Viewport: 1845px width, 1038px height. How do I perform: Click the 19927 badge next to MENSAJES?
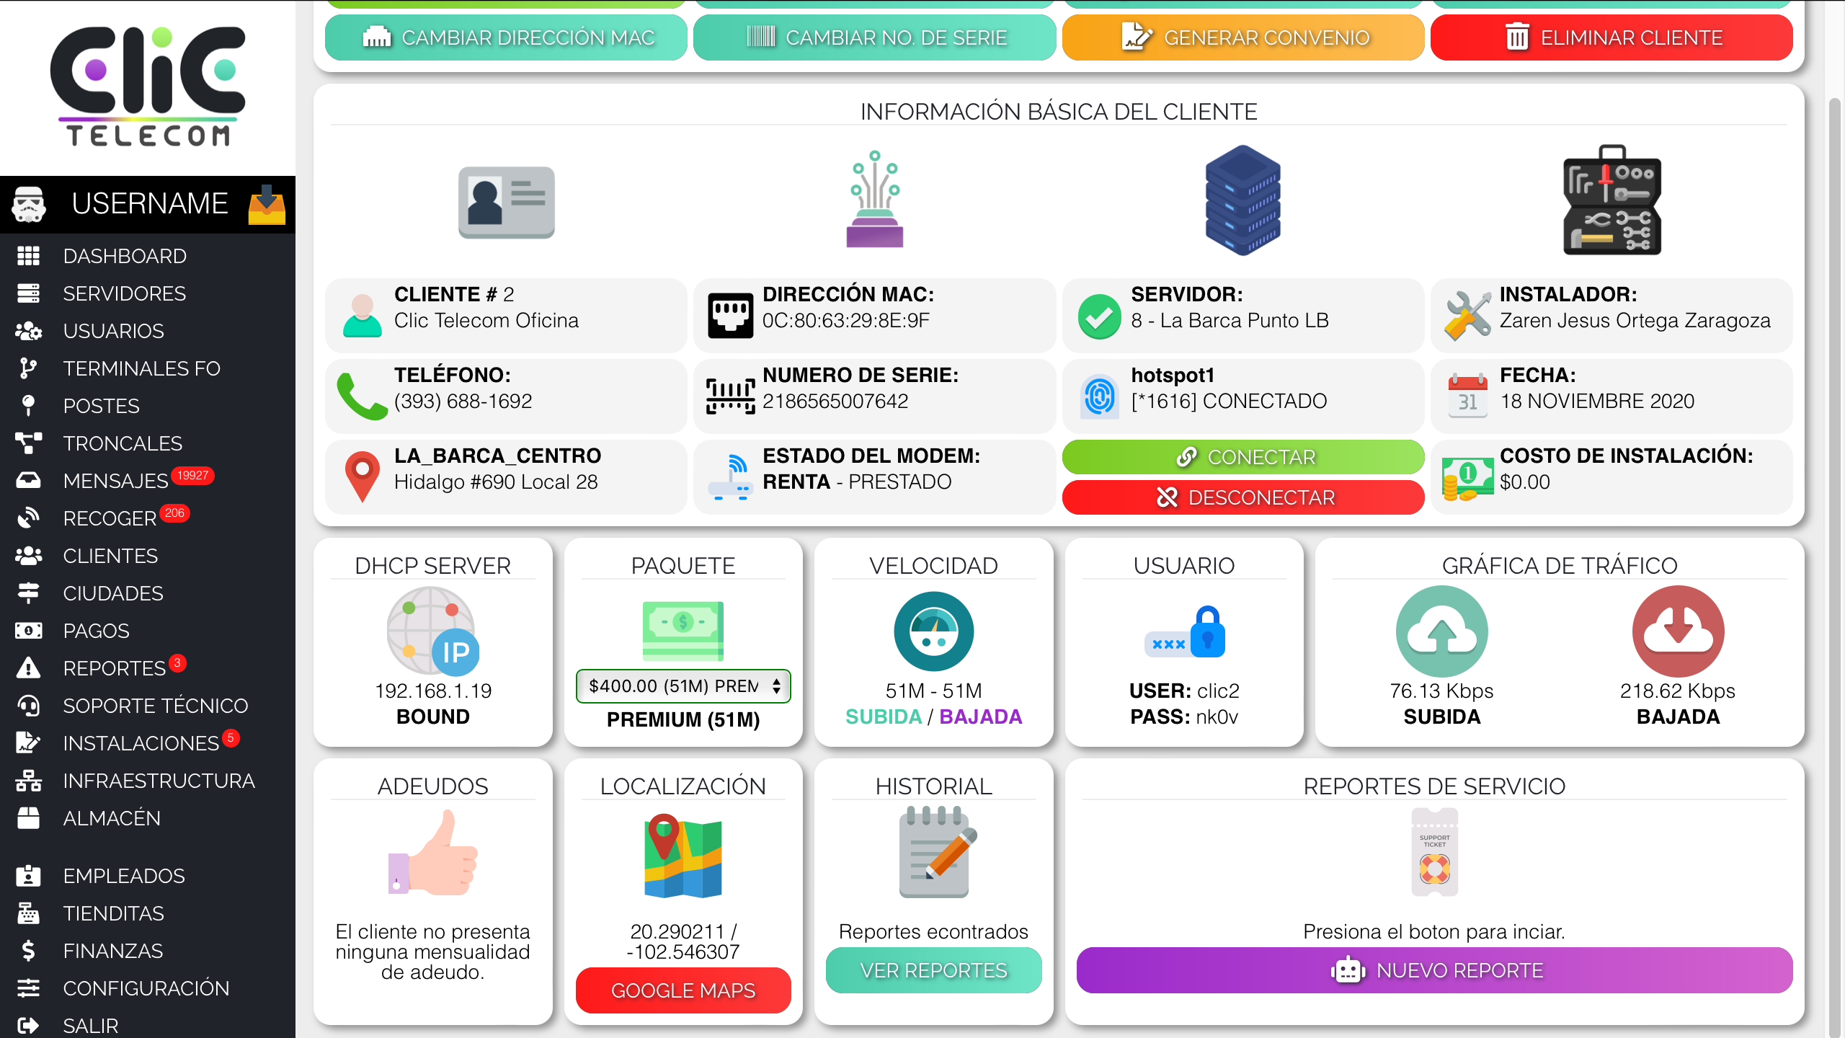click(x=193, y=476)
